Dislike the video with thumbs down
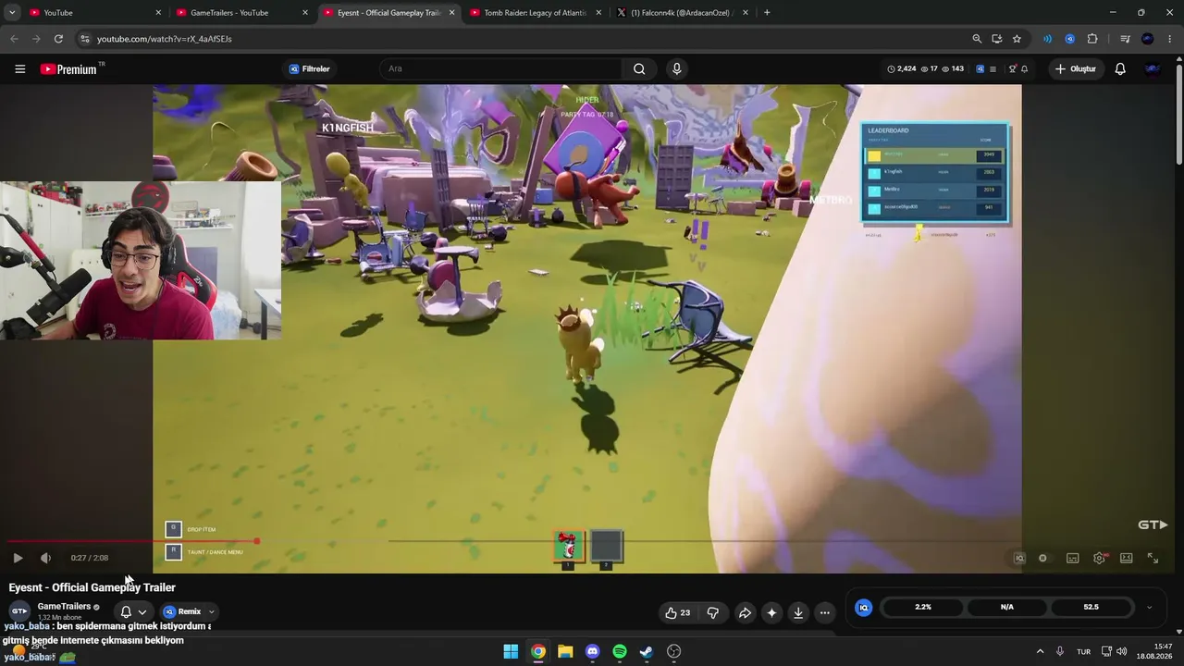1184x666 pixels. click(x=713, y=612)
